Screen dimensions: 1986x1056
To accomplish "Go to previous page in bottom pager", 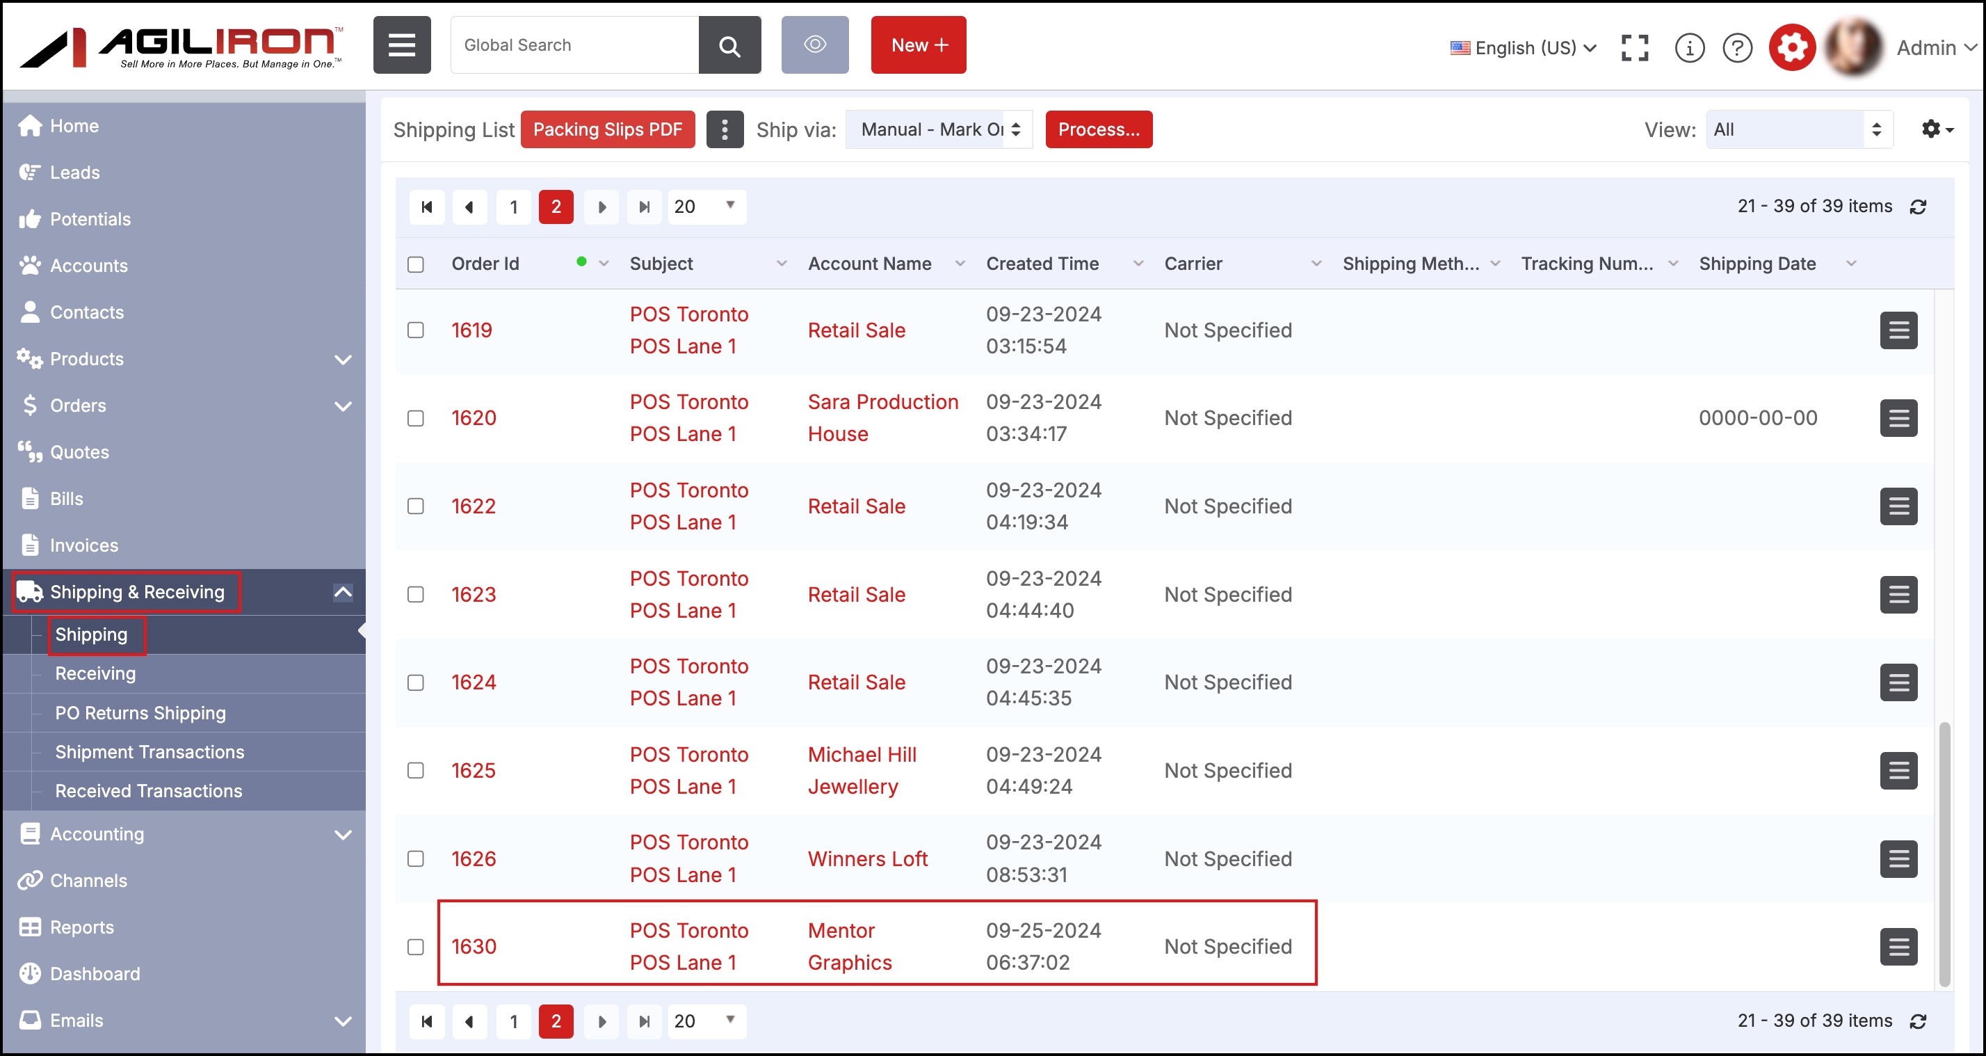I will (469, 1021).
